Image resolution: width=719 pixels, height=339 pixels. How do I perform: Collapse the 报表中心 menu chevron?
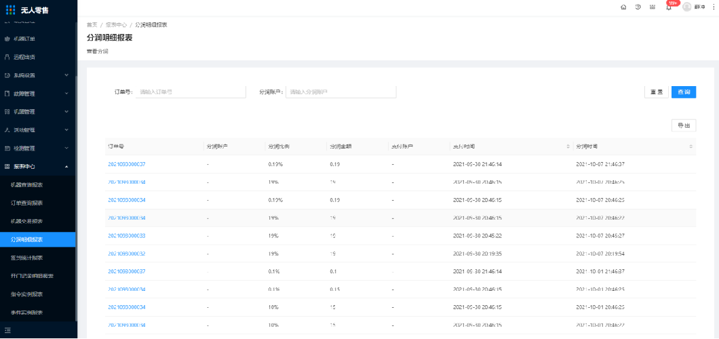(66, 167)
